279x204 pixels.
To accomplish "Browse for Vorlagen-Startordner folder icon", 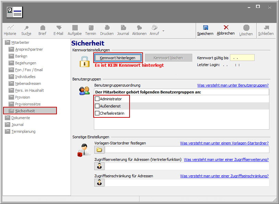I will pyautogui.click(x=99, y=150).
